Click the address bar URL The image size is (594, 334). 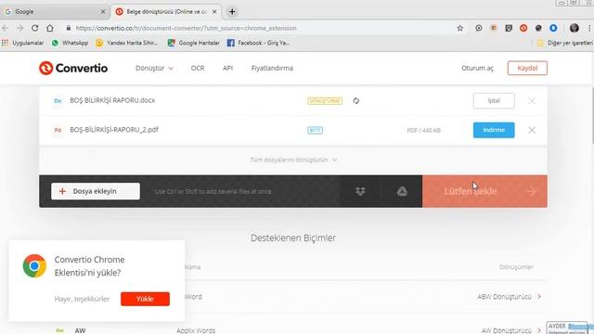[186, 28]
